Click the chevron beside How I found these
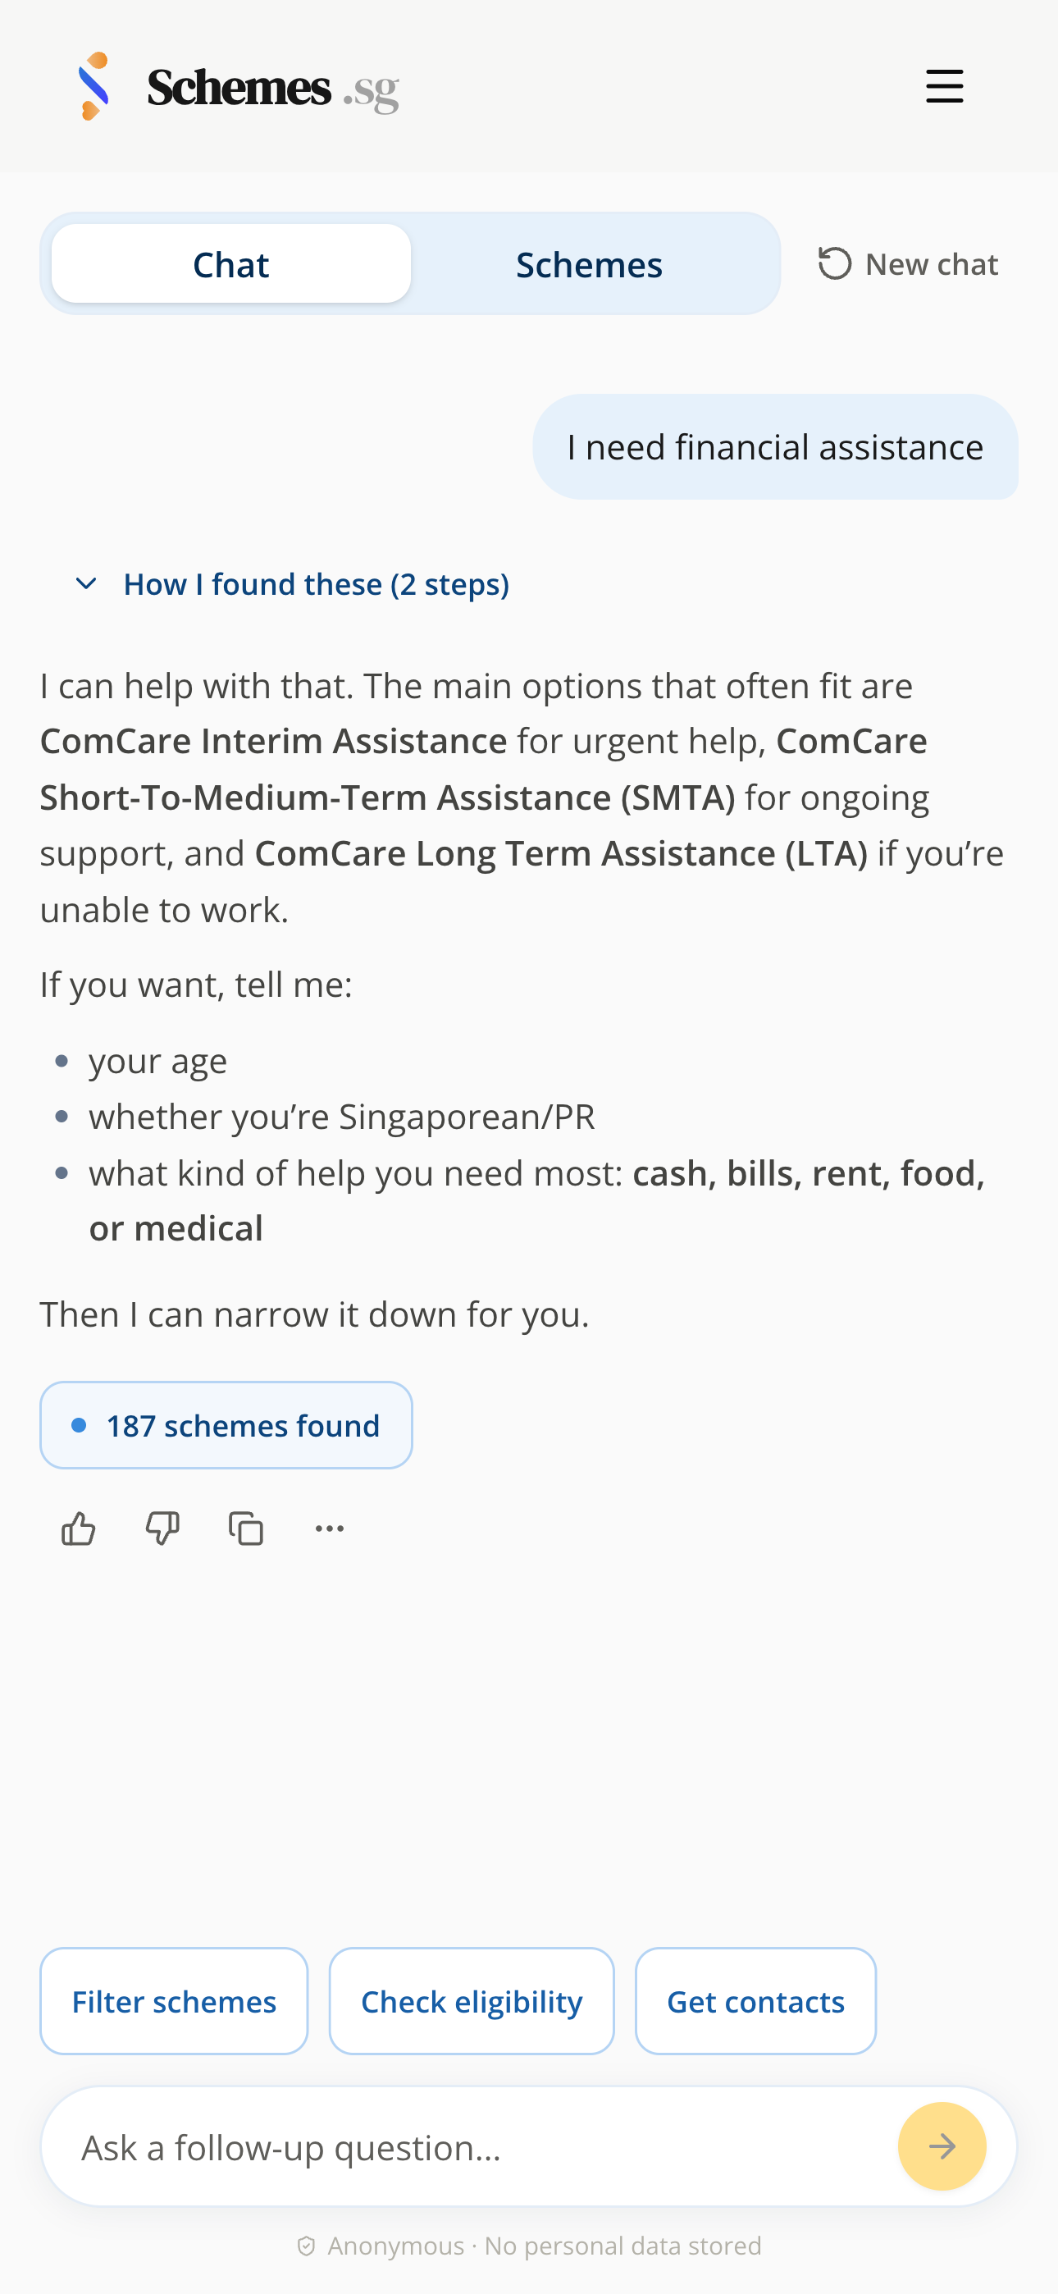The image size is (1058, 2294). click(86, 584)
